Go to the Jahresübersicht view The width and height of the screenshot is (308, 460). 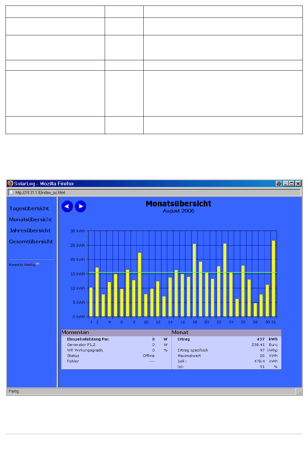click(x=30, y=231)
